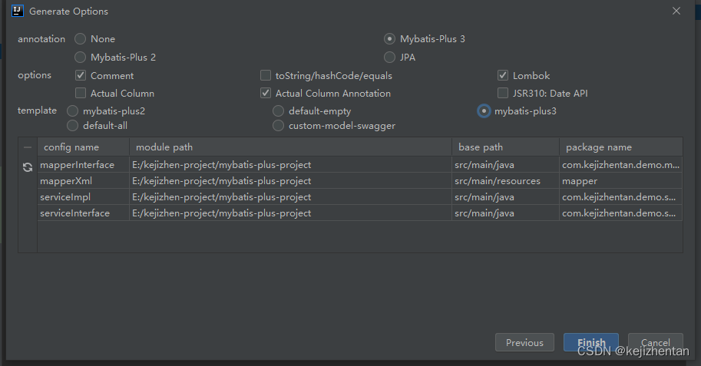Select the mybatis-plus2 template radio
The image size is (701, 366).
click(x=72, y=110)
